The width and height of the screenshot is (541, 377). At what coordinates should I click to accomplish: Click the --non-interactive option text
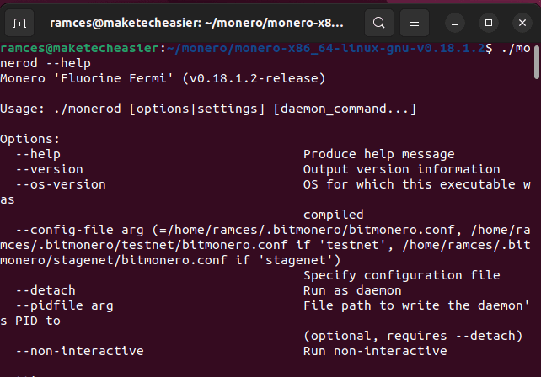[80, 351]
